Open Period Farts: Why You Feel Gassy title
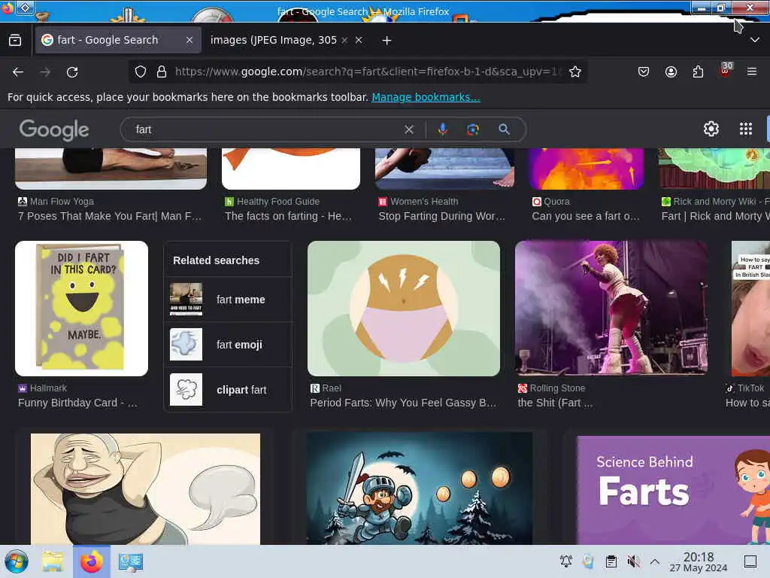 point(403,403)
